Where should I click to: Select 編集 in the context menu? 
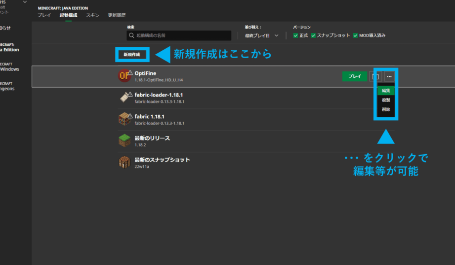386,91
